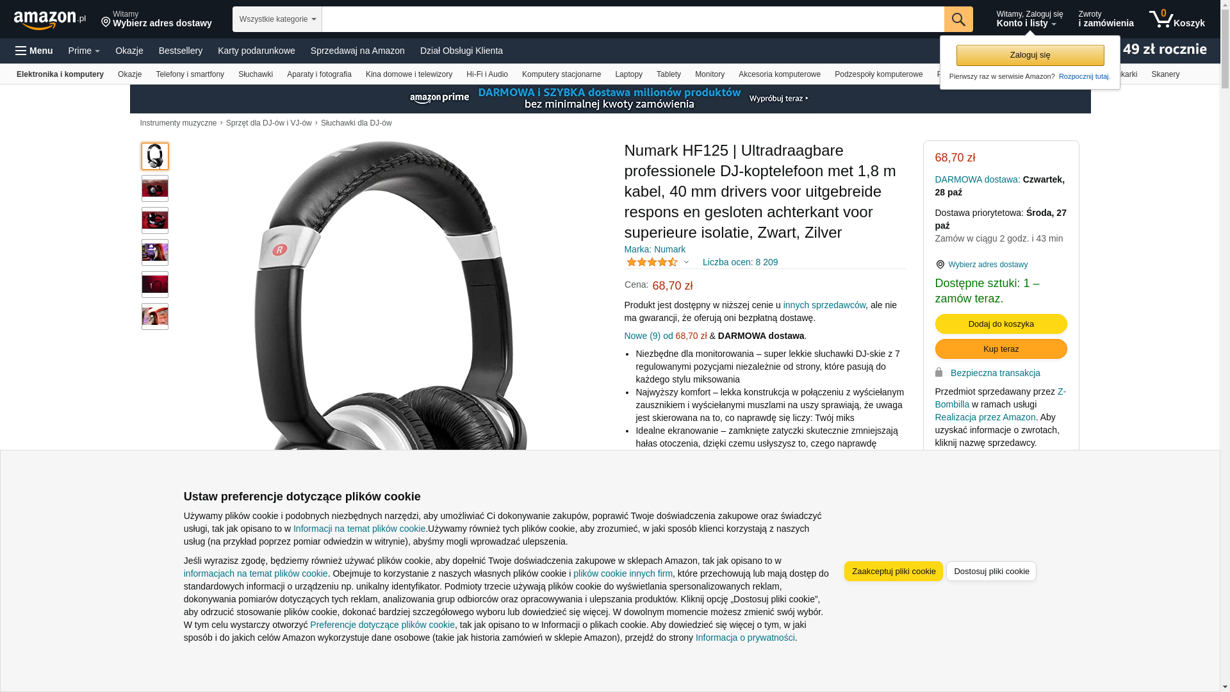This screenshot has width=1230, height=692.
Task: Open the Prime menu in navigation bar
Action: [x=84, y=51]
